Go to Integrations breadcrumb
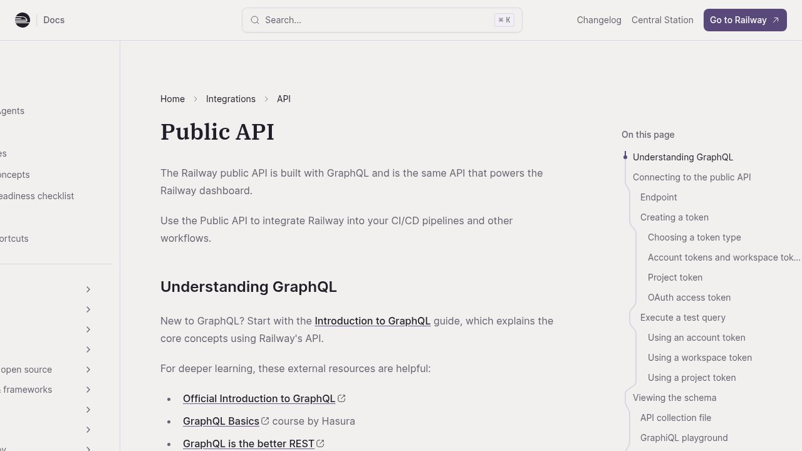 point(231,99)
